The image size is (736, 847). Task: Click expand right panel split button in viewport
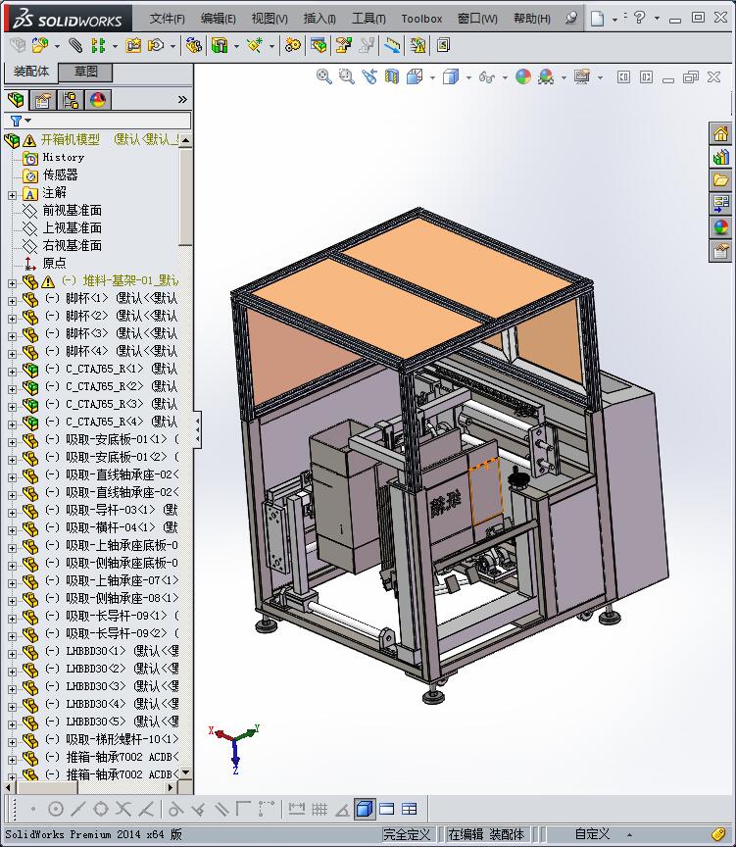(x=646, y=76)
